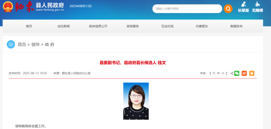Click the red 肥东 calligraphy logo
The image size is (271, 129).
coord(24,7)
